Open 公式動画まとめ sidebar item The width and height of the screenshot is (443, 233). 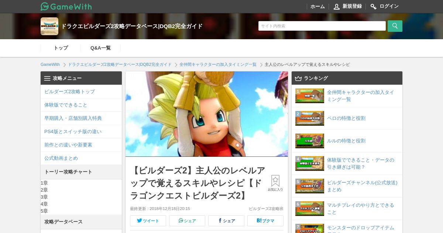tap(81, 158)
